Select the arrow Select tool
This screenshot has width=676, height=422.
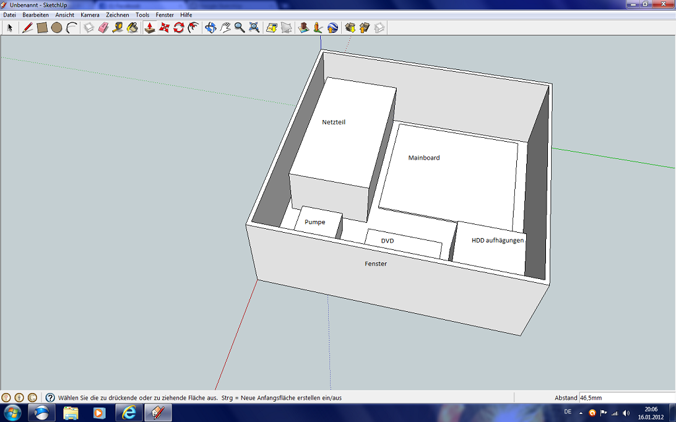click(x=9, y=28)
